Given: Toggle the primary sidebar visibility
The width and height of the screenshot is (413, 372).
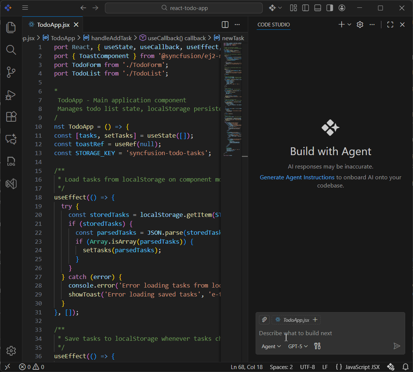Looking at the screenshot, I should point(305,8).
